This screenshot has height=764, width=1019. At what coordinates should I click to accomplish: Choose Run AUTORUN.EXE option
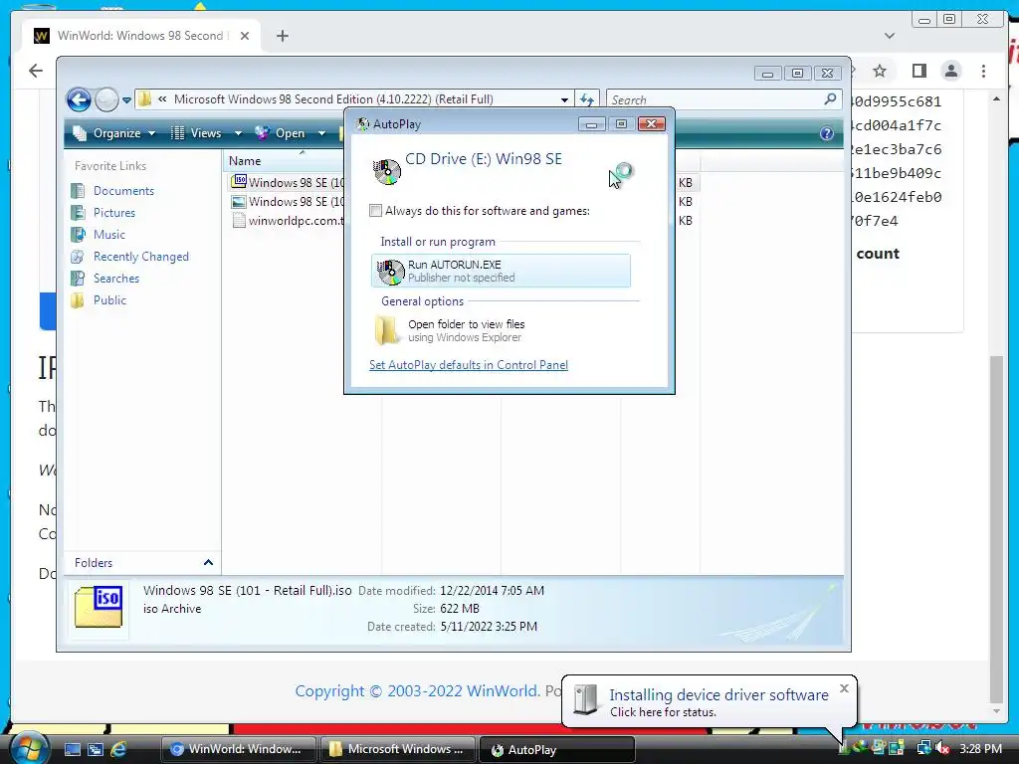501,271
